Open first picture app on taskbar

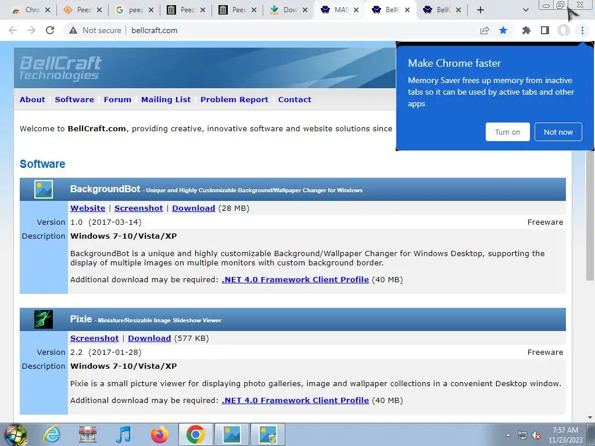pos(232,434)
